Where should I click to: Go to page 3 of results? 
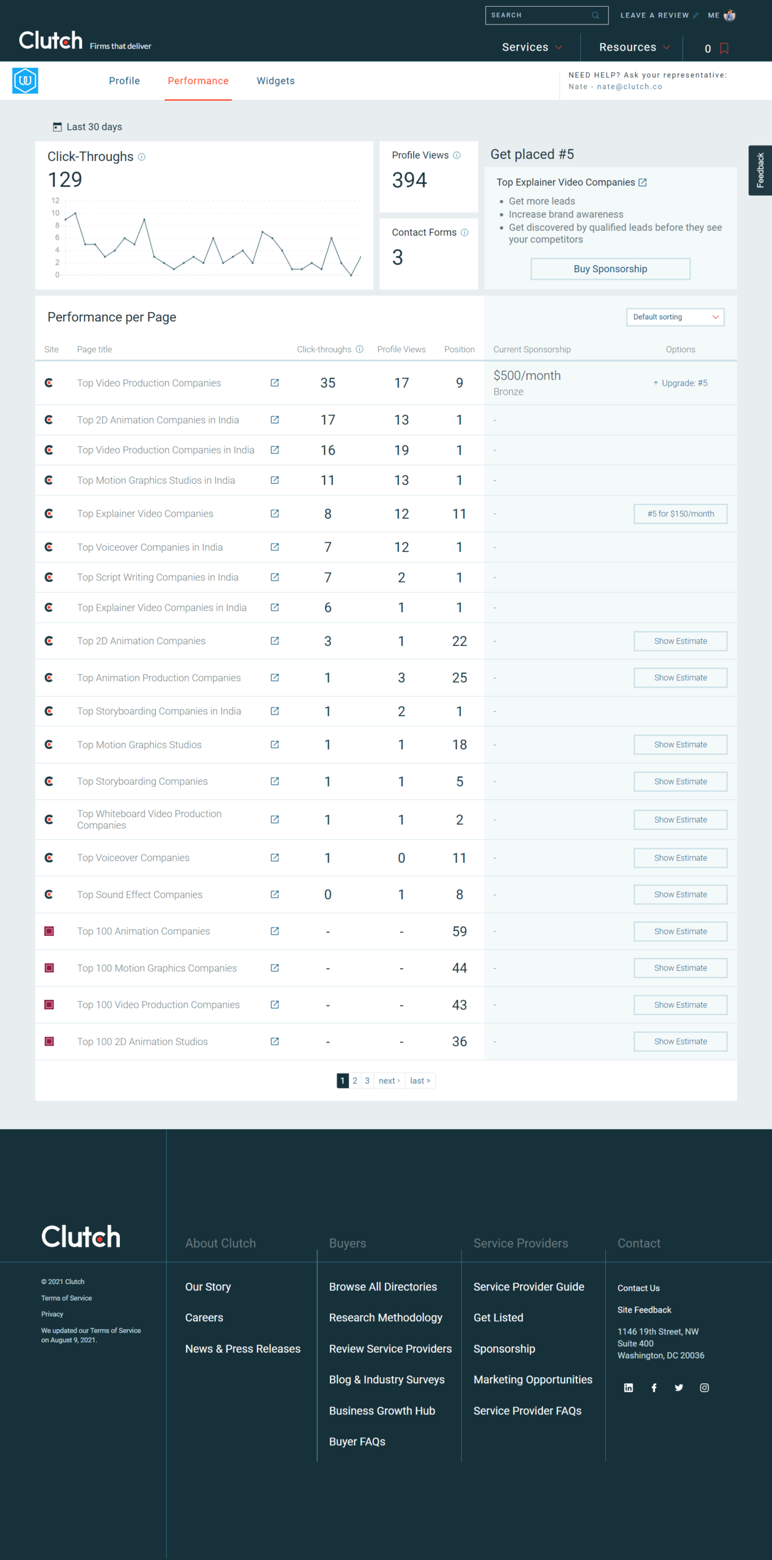367,1080
